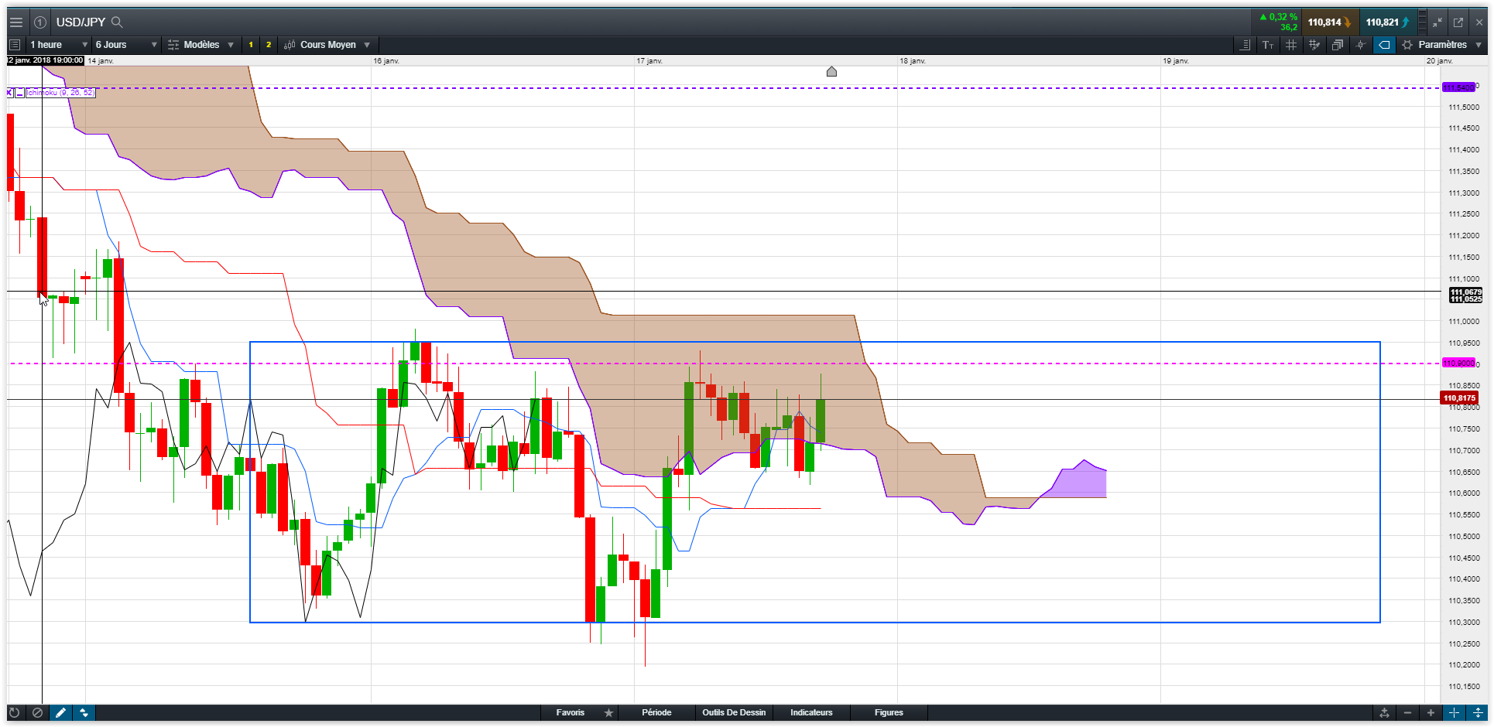This screenshot has width=1494, height=727.
Task: Open the Ichimoku (9, 26, 52) indicator settings
Action: (60, 93)
